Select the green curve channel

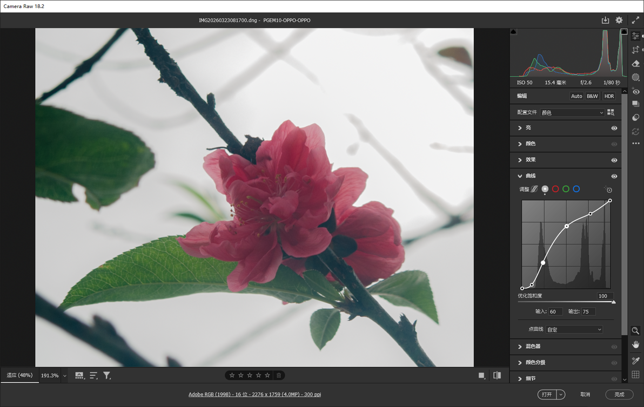[566, 189]
